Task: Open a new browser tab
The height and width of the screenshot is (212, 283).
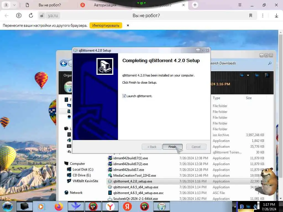Action: (195, 5)
